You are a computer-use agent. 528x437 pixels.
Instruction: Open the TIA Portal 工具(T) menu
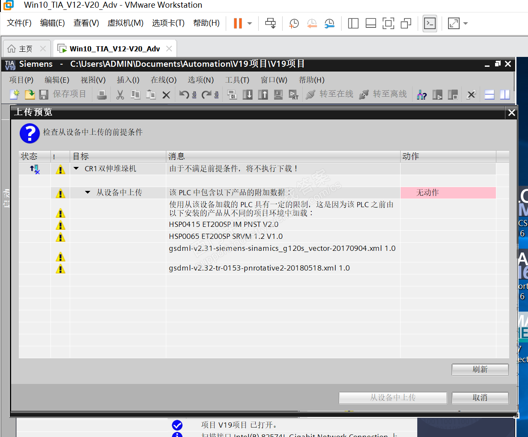pyautogui.click(x=237, y=80)
